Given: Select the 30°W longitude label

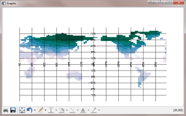Looking at the screenshot, I should [x=156, y=64].
